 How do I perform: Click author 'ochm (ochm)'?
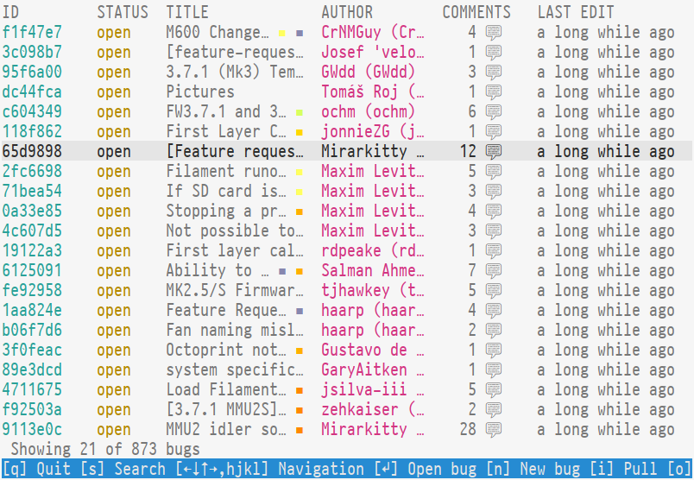click(369, 112)
